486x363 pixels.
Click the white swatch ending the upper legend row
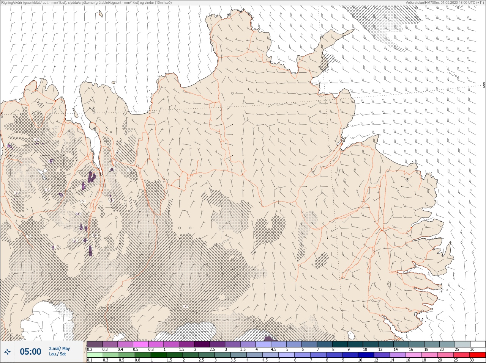click(x=478, y=344)
